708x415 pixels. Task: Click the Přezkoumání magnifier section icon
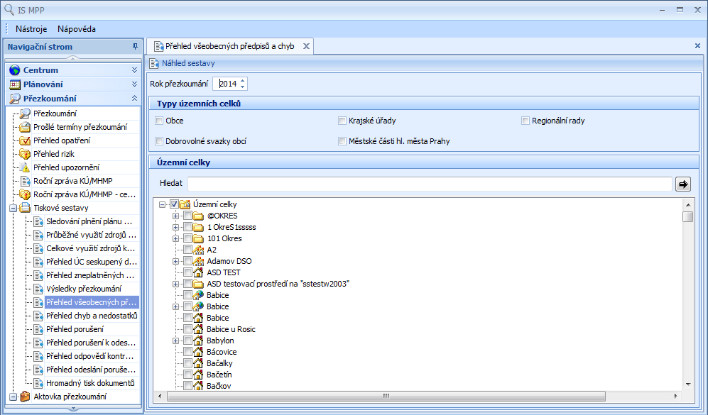[15, 99]
